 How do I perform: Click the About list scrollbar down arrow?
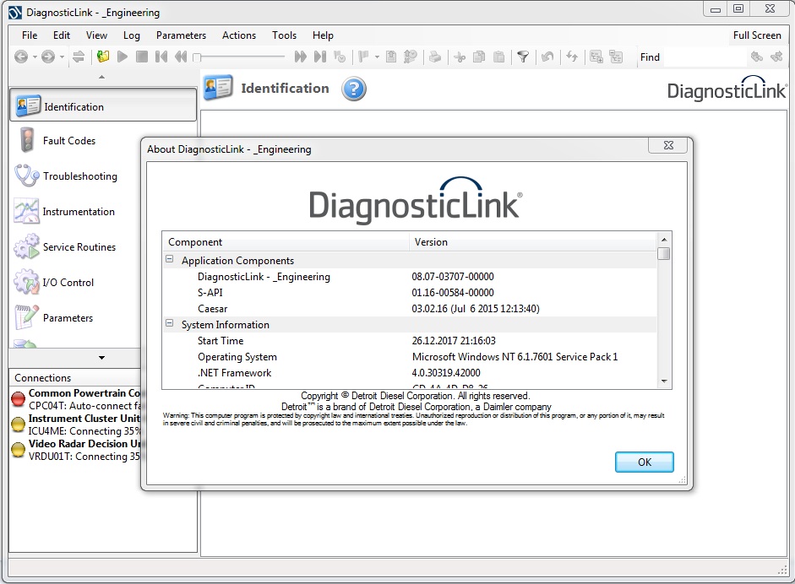point(664,381)
